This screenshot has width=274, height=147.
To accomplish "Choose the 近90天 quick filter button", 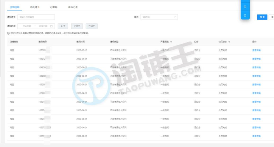I will (x=92, y=26).
